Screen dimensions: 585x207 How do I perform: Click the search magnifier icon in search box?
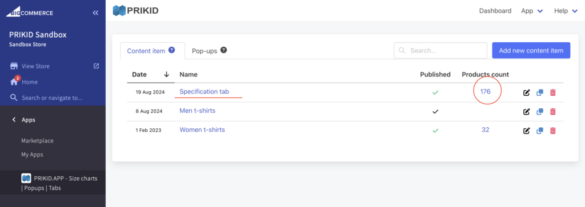pyautogui.click(x=402, y=50)
